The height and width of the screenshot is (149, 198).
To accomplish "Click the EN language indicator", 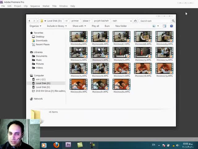I will click(x=153, y=145).
